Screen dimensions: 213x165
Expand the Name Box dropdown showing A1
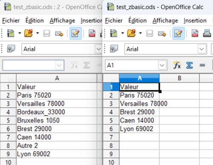tap(162, 65)
